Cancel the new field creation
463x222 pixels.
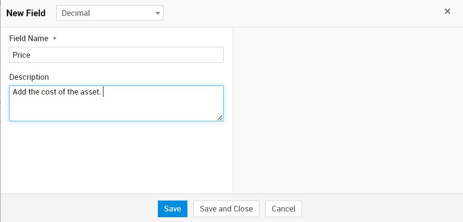click(x=283, y=209)
